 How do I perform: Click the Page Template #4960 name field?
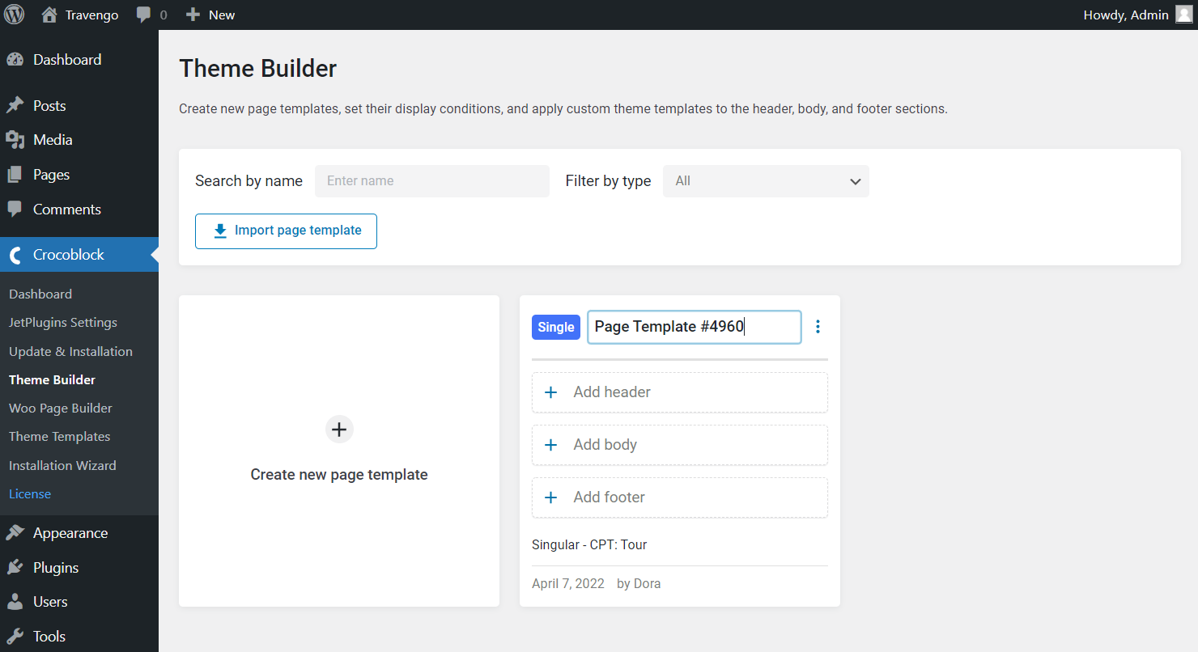695,327
